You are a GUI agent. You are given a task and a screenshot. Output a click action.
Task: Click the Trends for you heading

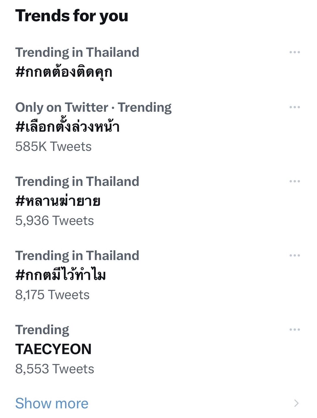tap(72, 16)
